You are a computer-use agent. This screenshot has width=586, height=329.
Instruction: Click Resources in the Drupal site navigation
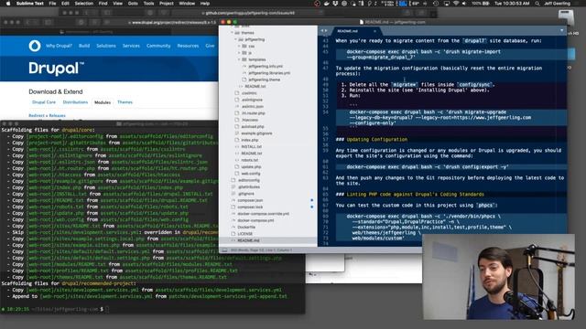click(188, 46)
